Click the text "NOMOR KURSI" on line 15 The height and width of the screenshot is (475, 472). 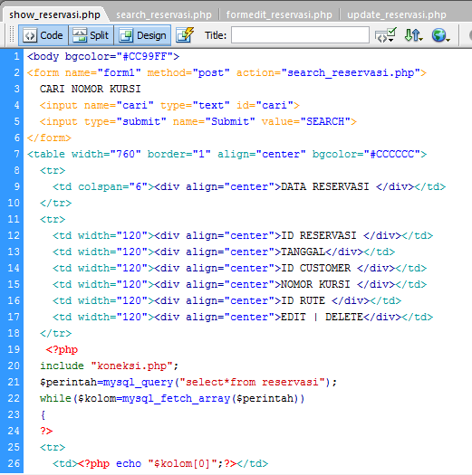(x=315, y=284)
